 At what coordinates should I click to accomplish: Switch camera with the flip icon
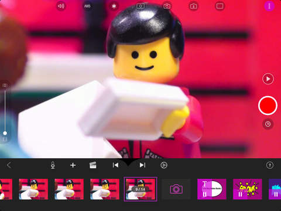coord(167,6)
